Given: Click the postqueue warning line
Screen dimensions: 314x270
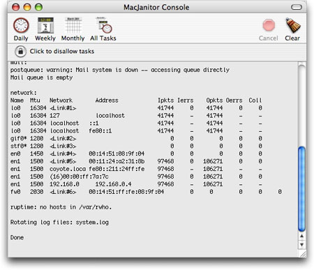Looking at the screenshot, I should [x=120, y=70].
